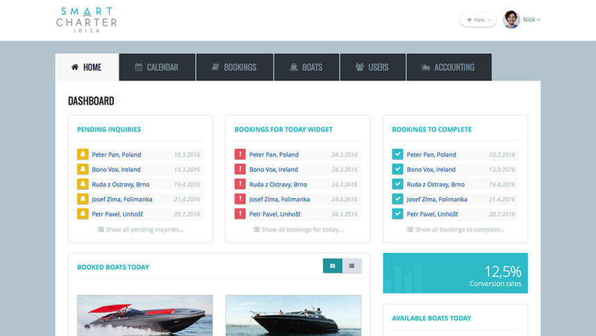Show all pending inquiries link

pos(141,229)
